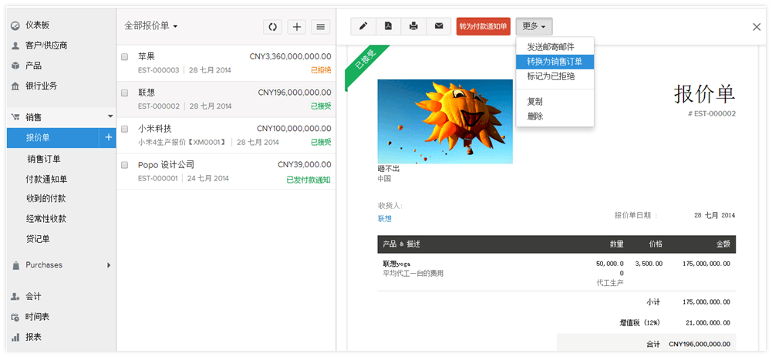Click the refresh icon in list header
This screenshot has height=357, width=772.
pyautogui.click(x=272, y=27)
